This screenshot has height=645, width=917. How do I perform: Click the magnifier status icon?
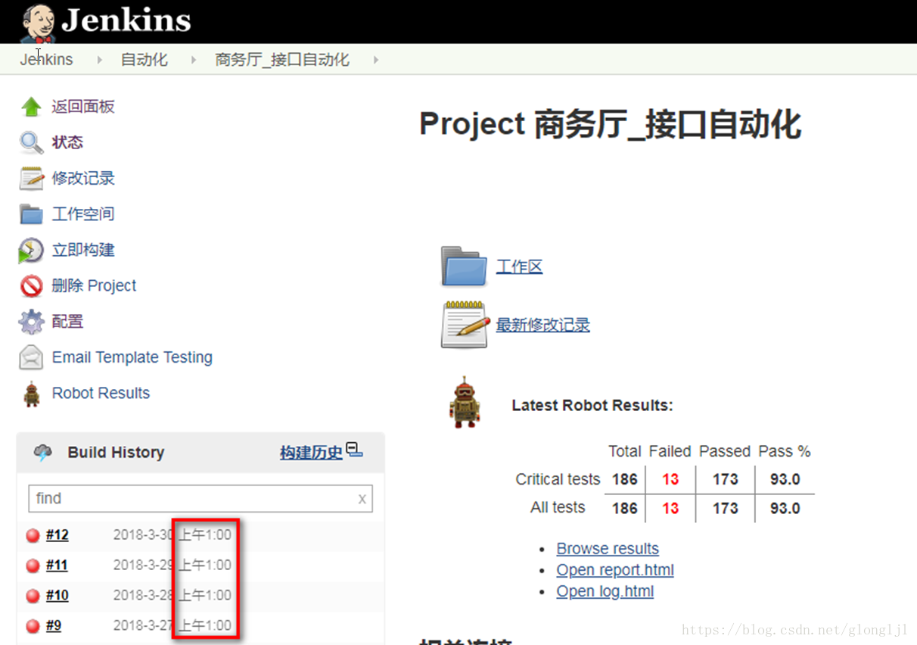pyautogui.click(x=31, y=142)
